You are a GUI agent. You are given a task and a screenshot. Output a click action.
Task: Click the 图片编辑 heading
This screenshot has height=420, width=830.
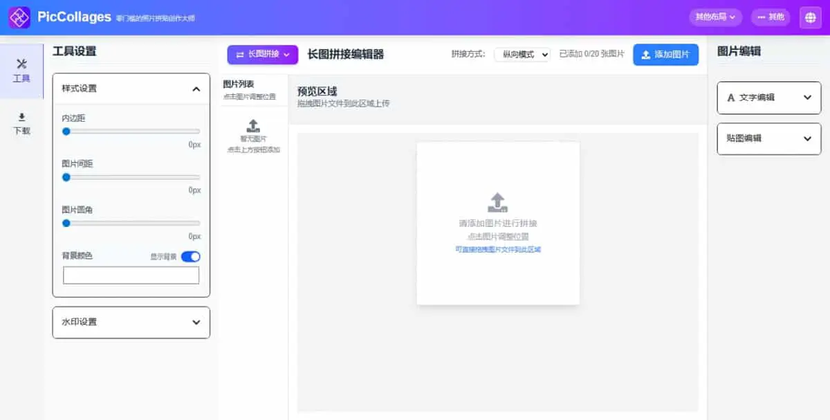[x=739, y=51]
